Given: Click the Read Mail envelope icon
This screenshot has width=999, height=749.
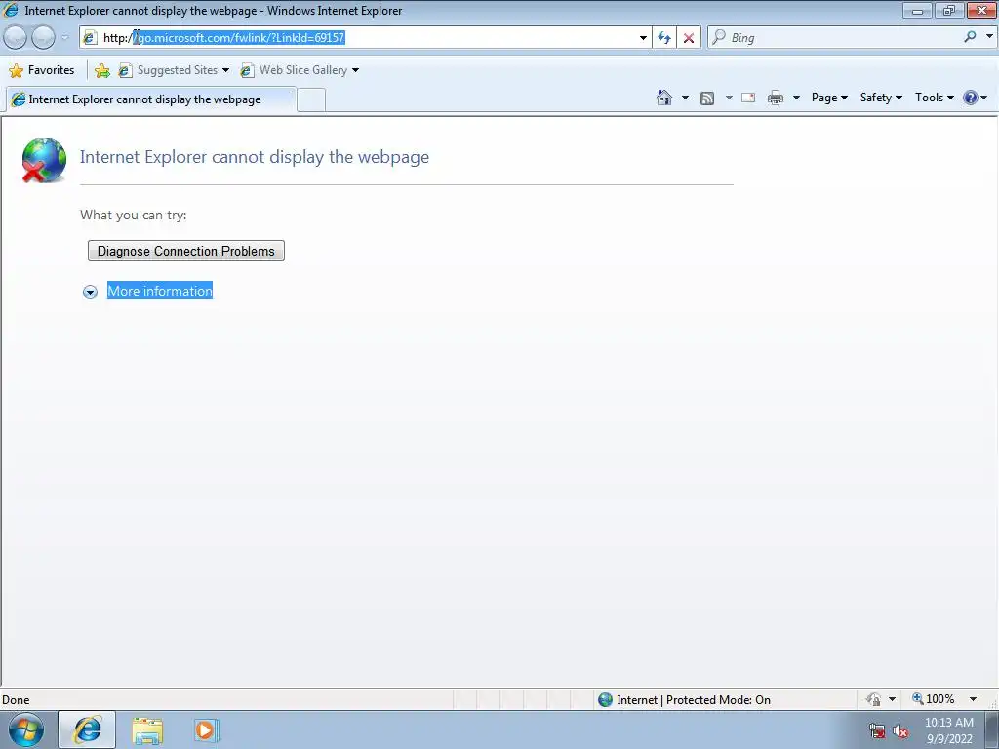Looking at the screenshot, I should click(748, 98).
